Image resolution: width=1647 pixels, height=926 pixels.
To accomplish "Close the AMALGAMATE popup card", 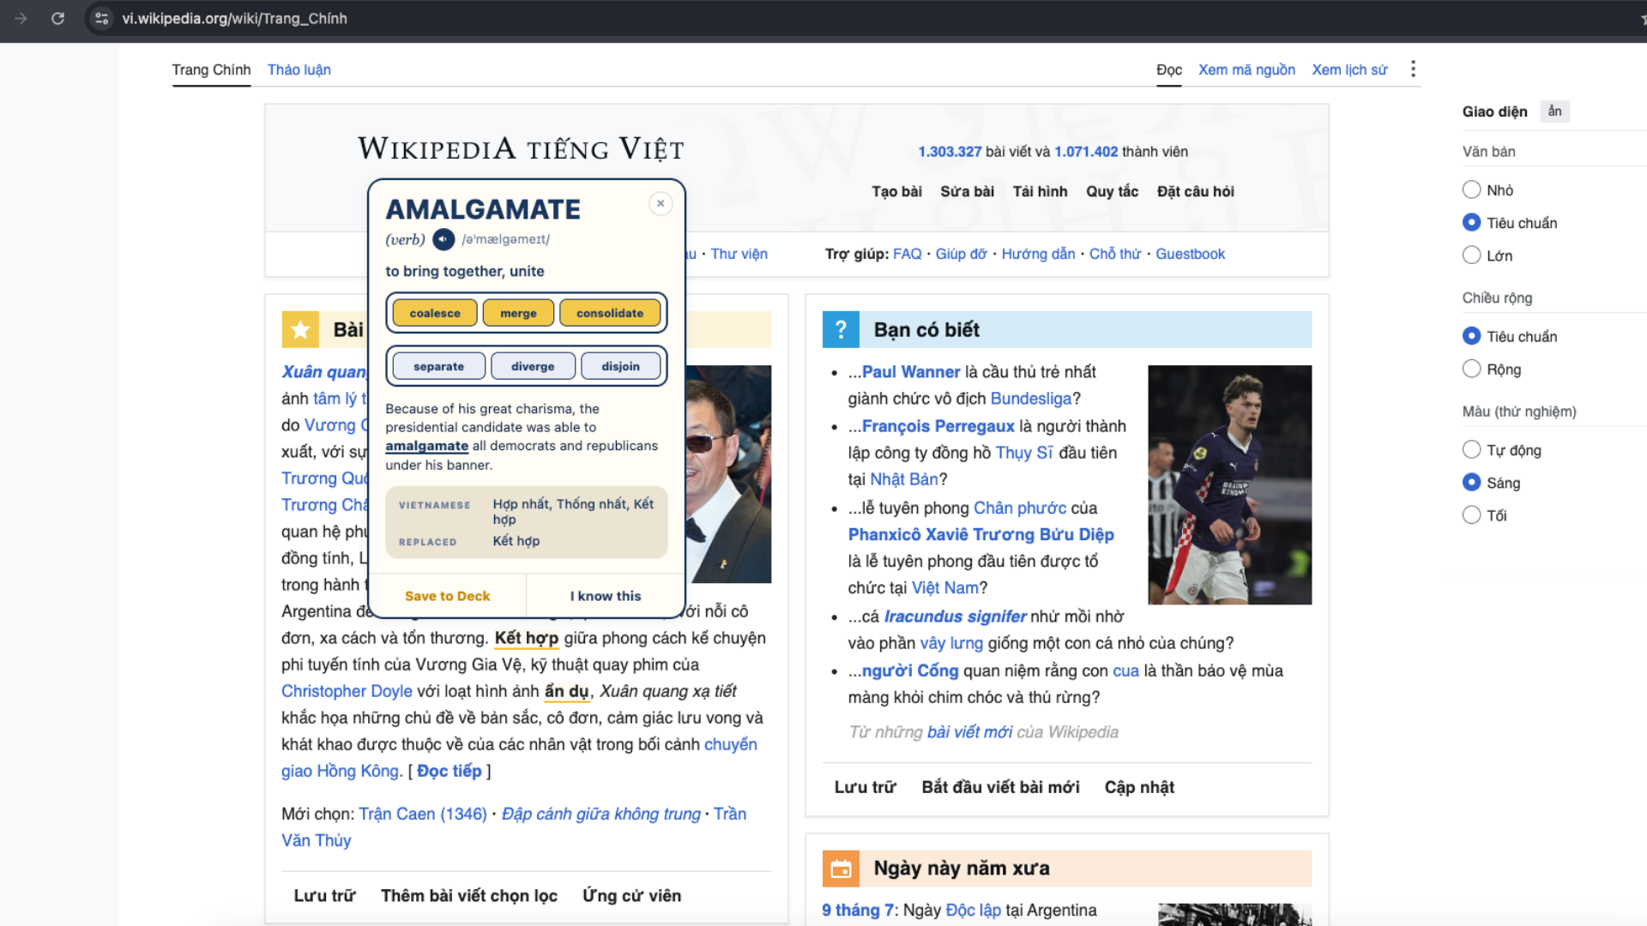I will coord(661,203).
